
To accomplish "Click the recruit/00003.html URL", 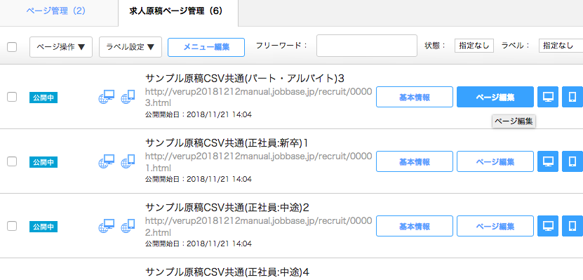I will tap(258, 97).
